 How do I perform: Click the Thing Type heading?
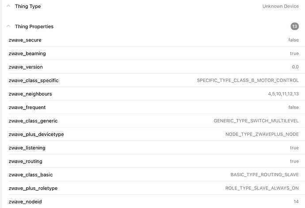[x=28, y=6]
